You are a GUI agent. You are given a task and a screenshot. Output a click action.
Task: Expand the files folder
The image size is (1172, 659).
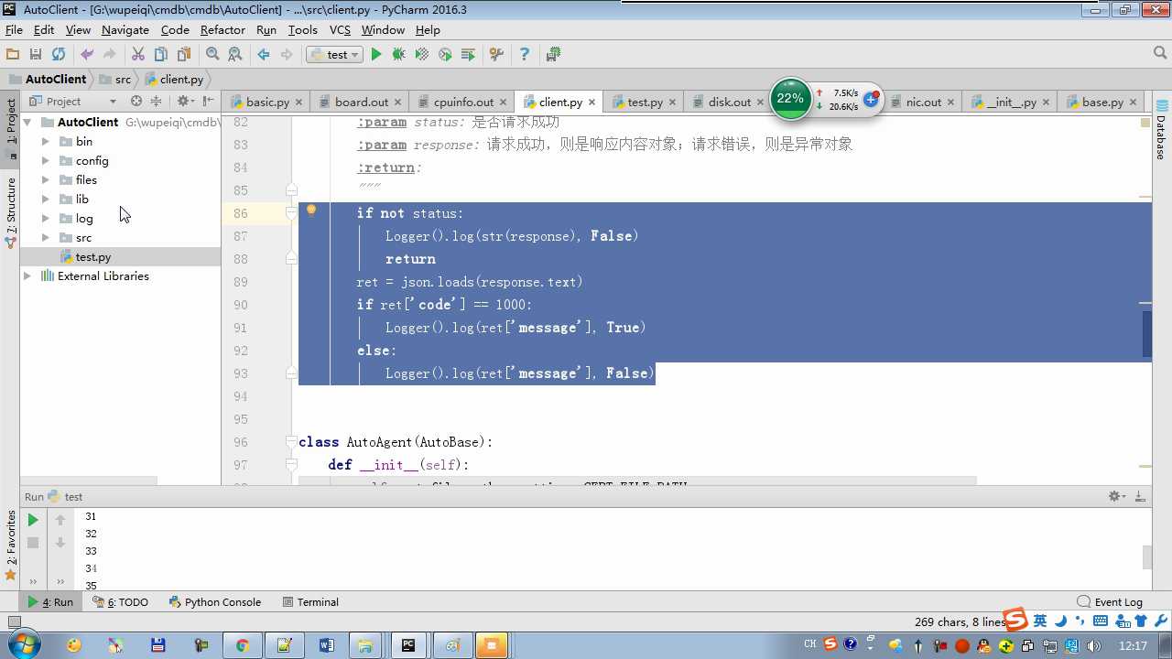point(46,179)
